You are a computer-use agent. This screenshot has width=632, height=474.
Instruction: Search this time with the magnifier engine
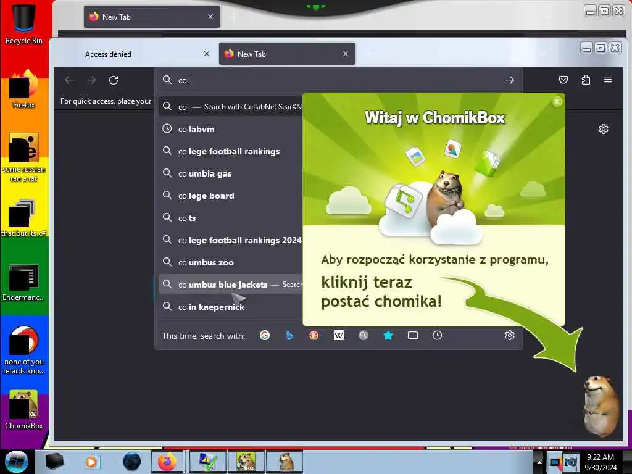coord(363,335)
